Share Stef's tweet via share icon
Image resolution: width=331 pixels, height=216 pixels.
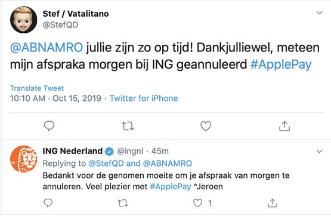click(x=284, y=126)
